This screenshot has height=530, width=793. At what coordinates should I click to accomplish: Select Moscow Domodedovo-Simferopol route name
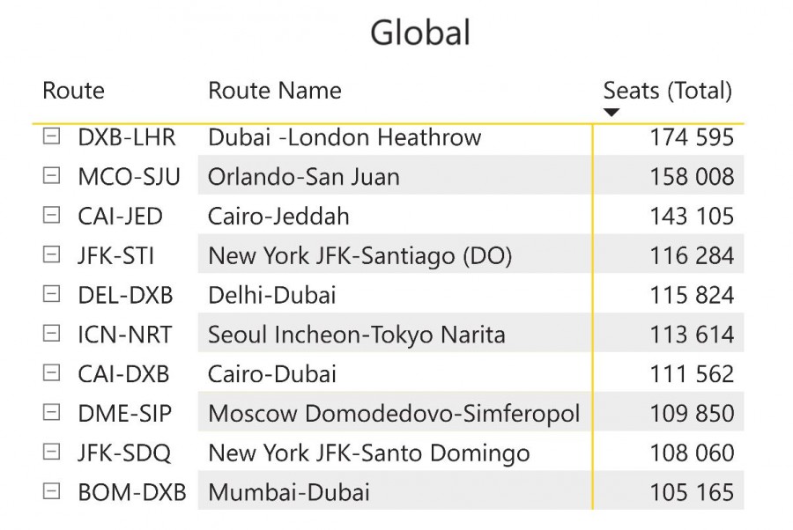pyautogui.click(x=394, y=414)
